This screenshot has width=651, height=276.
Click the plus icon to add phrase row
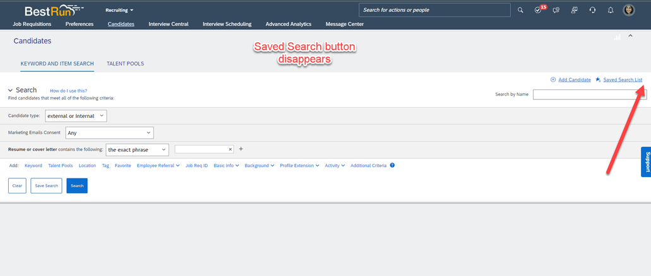(x=241, y=149)
